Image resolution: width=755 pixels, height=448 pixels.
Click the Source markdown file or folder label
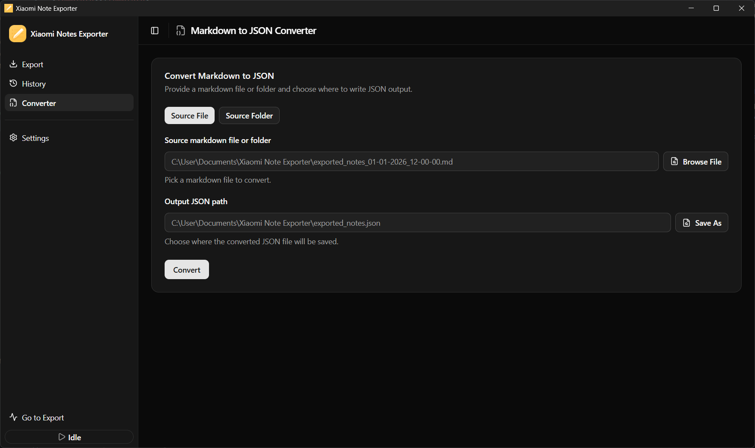pyautogui.click(x=218, y=140)
